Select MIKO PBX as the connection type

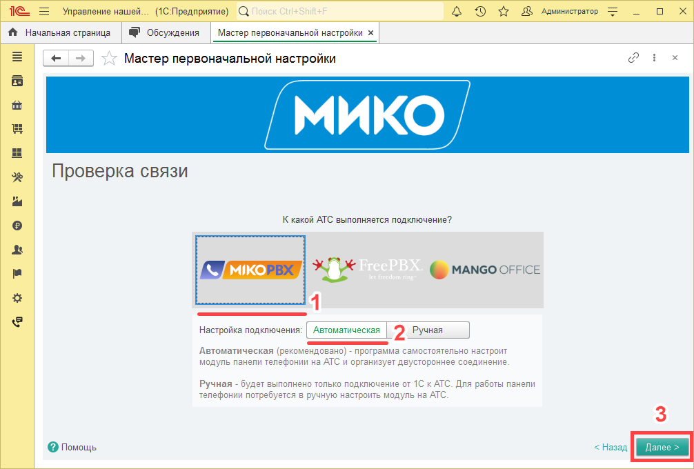[x=250, y=269]
